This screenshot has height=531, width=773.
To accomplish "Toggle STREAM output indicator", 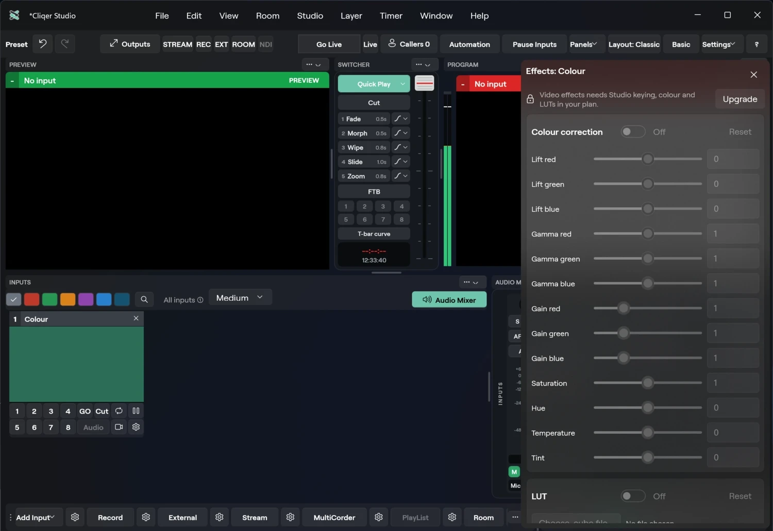I will click(177, 44).
